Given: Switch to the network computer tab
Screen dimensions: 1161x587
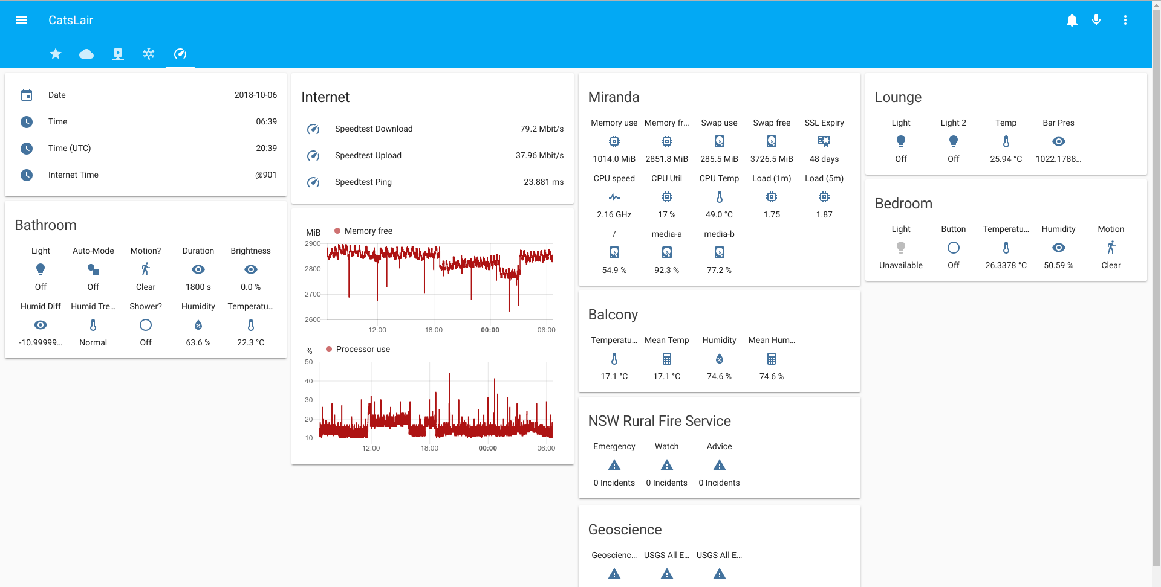Looking at the screenshot, I should tap(118, 54).
